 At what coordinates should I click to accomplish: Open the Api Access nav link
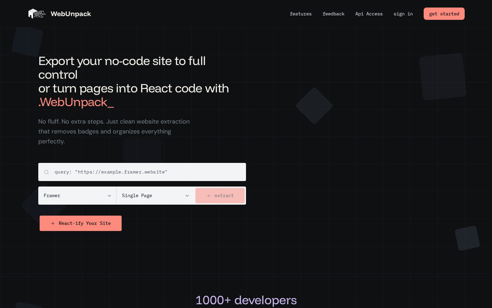point(369,14)
